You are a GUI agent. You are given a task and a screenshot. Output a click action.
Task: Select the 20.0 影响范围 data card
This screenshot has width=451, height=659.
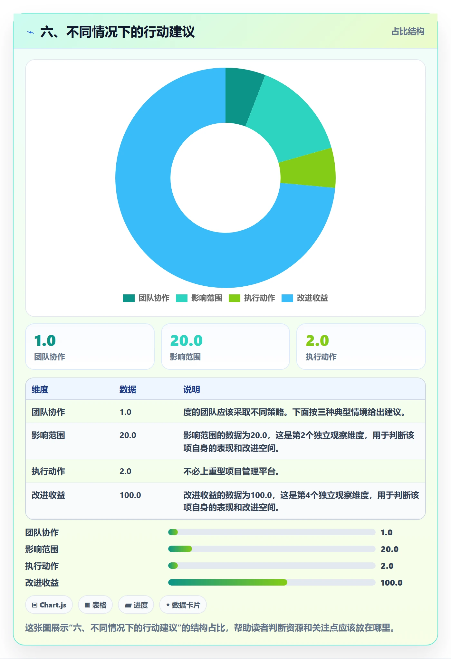pyautogui.click(x=225, y=347)
